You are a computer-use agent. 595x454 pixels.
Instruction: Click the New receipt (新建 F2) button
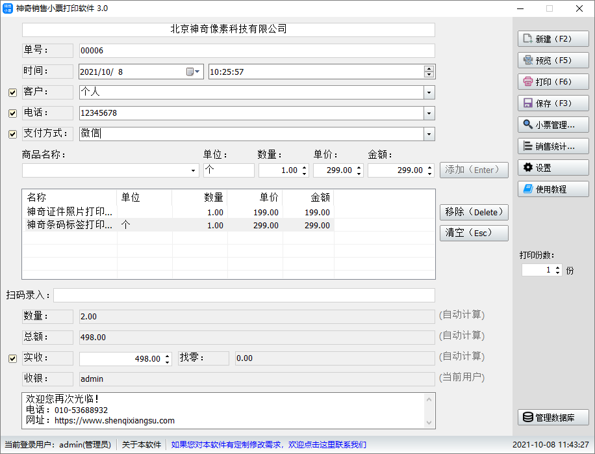tap(553, 39)
